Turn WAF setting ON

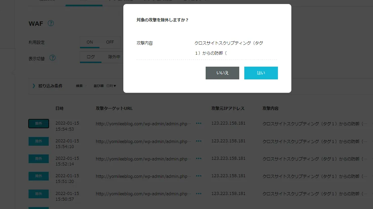pyautogui.click(x=90, y=42)
